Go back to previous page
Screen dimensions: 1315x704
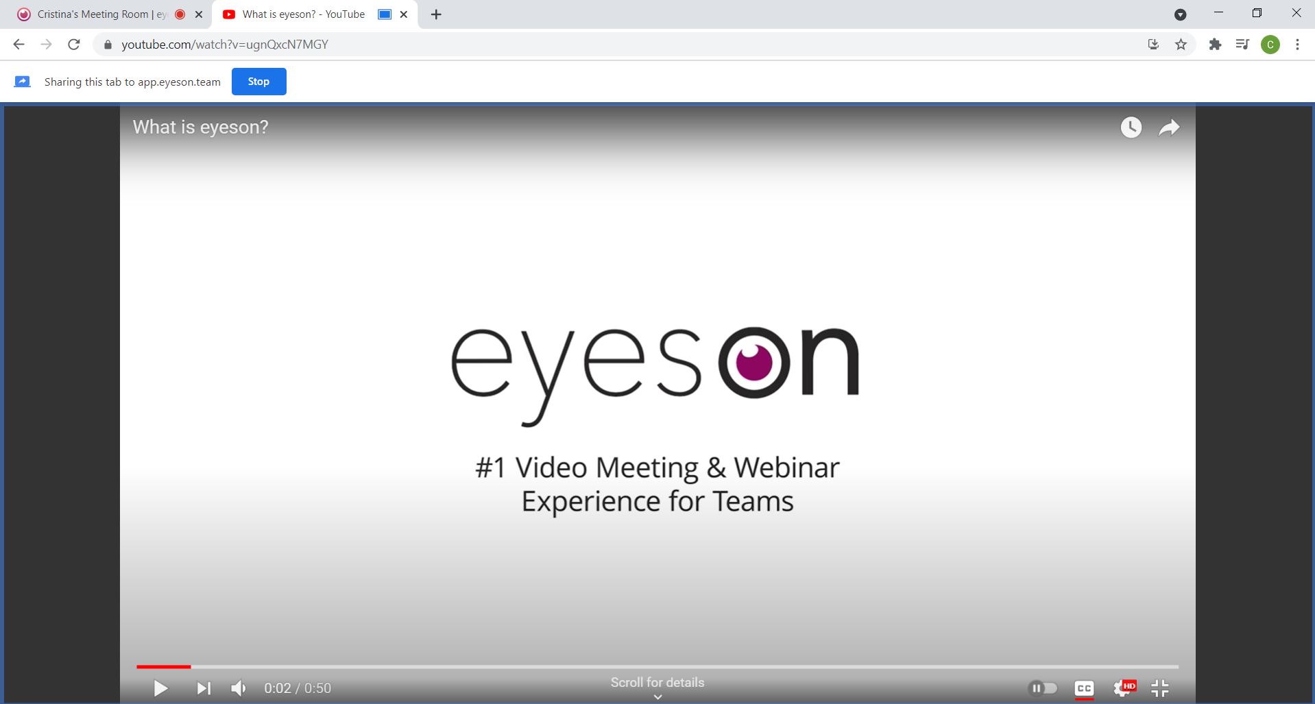[x=19, y=45]
